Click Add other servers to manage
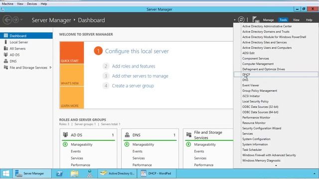The height and width of the screenshot is (179, 319). [140, 76]
